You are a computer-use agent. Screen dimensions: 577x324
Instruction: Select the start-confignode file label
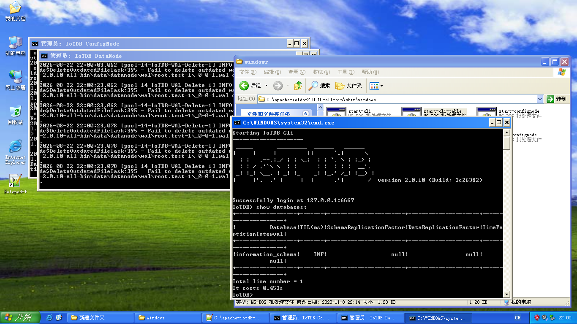(x=519, y=111)
